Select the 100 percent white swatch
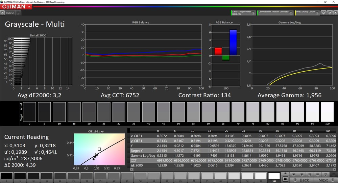 (x=274, y=176)
